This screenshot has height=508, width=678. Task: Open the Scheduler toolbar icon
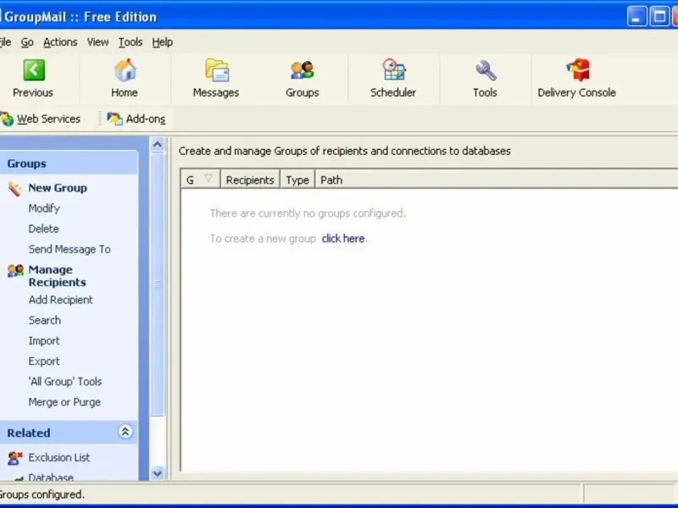click(x=393, y=70)
